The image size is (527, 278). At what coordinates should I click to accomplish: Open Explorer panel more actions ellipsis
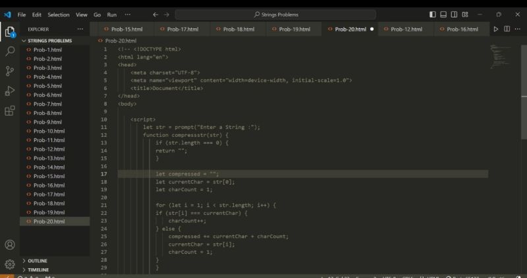[80, 29]
